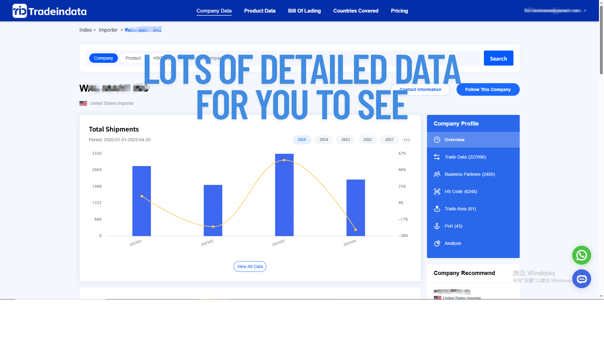Viewport: 604px width, 339px height.
Task: Switch chart period to 2021
Action: [389, 140]
